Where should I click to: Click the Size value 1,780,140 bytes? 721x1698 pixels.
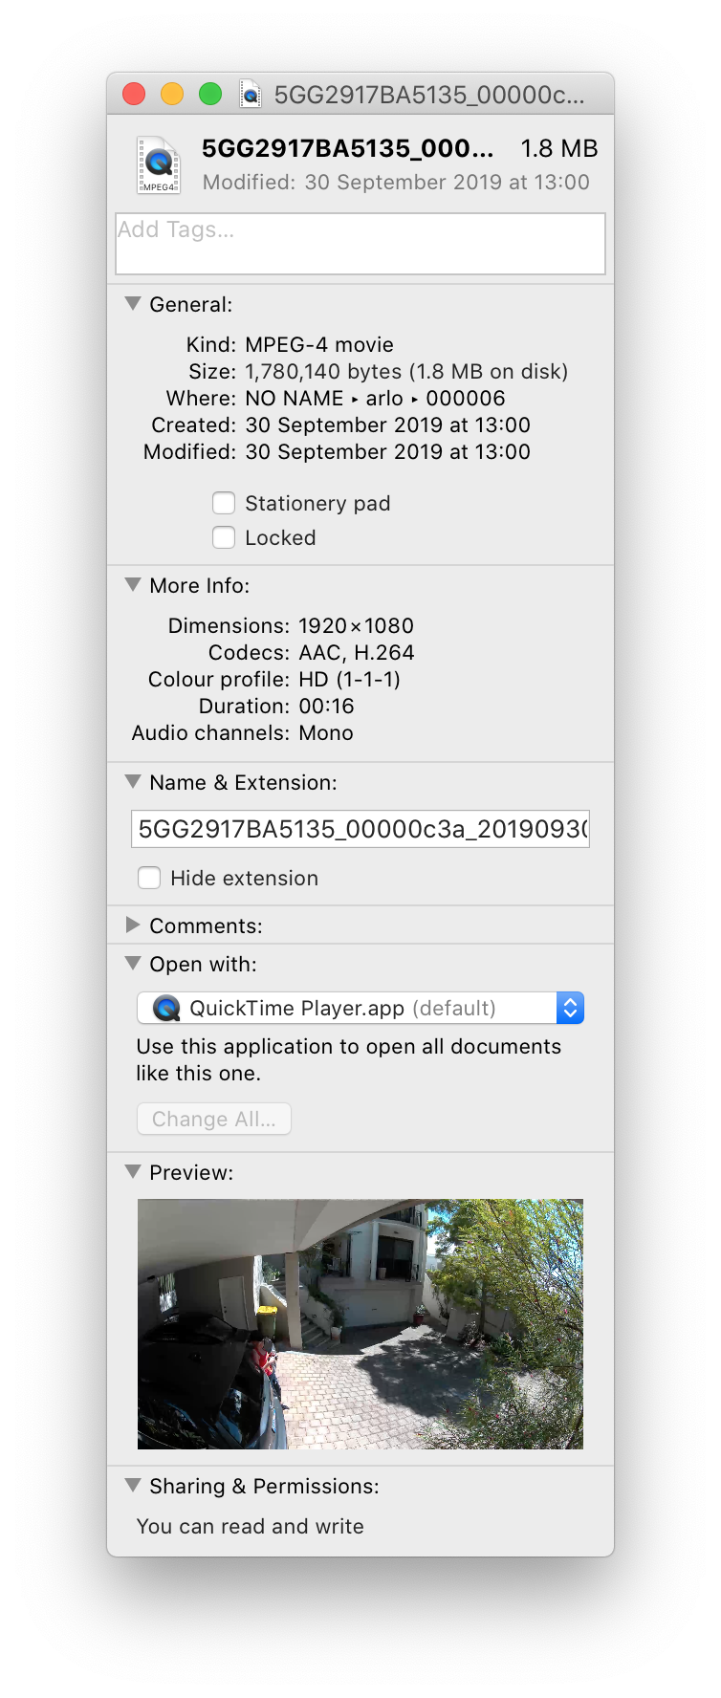pyautogui.click(x=406, y=371)
